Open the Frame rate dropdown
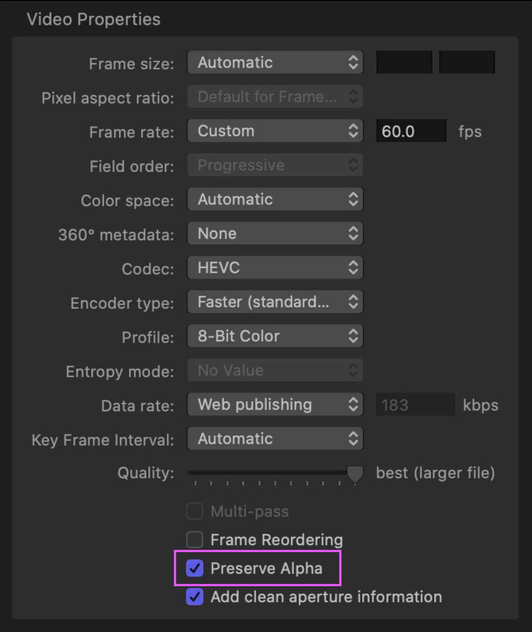The image size is (532, 632). click(275, 131)
